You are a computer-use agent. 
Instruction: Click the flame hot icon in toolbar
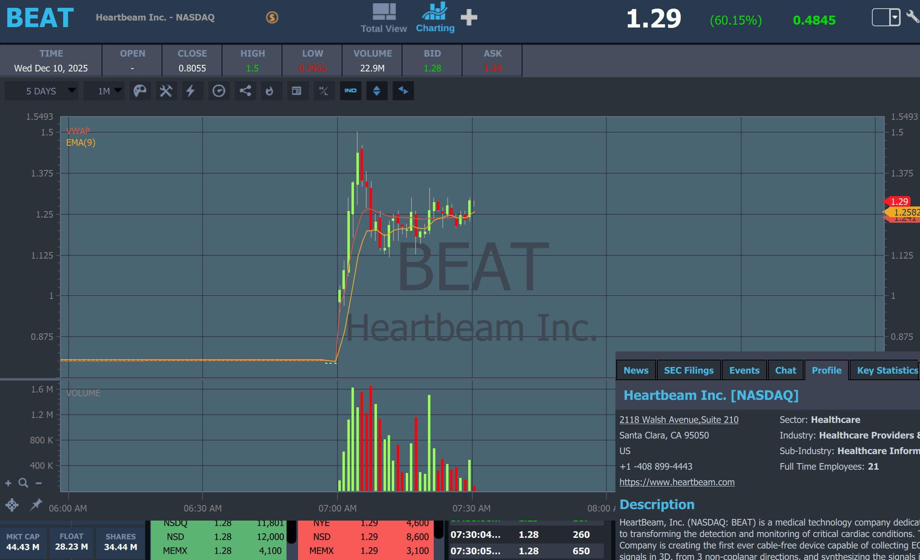tap(270, 91)
